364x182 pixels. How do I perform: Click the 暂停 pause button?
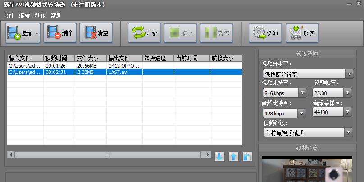217,33
